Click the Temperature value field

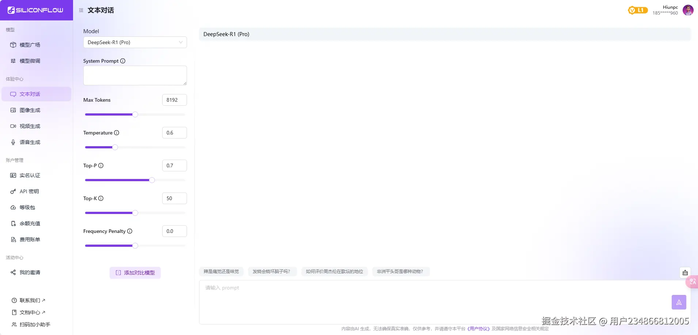pyautogui.click(x=175, y=133)
